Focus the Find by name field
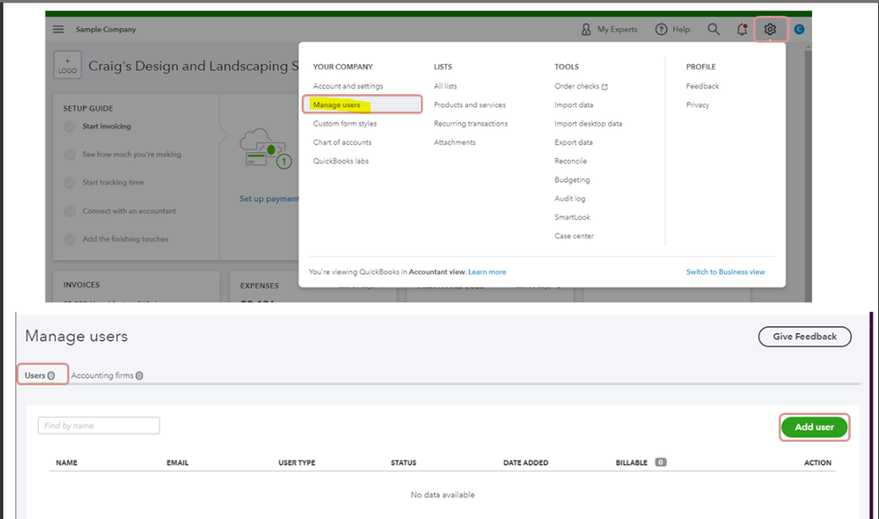The height and width of the screenshot is (519, 879). [99, 426]
